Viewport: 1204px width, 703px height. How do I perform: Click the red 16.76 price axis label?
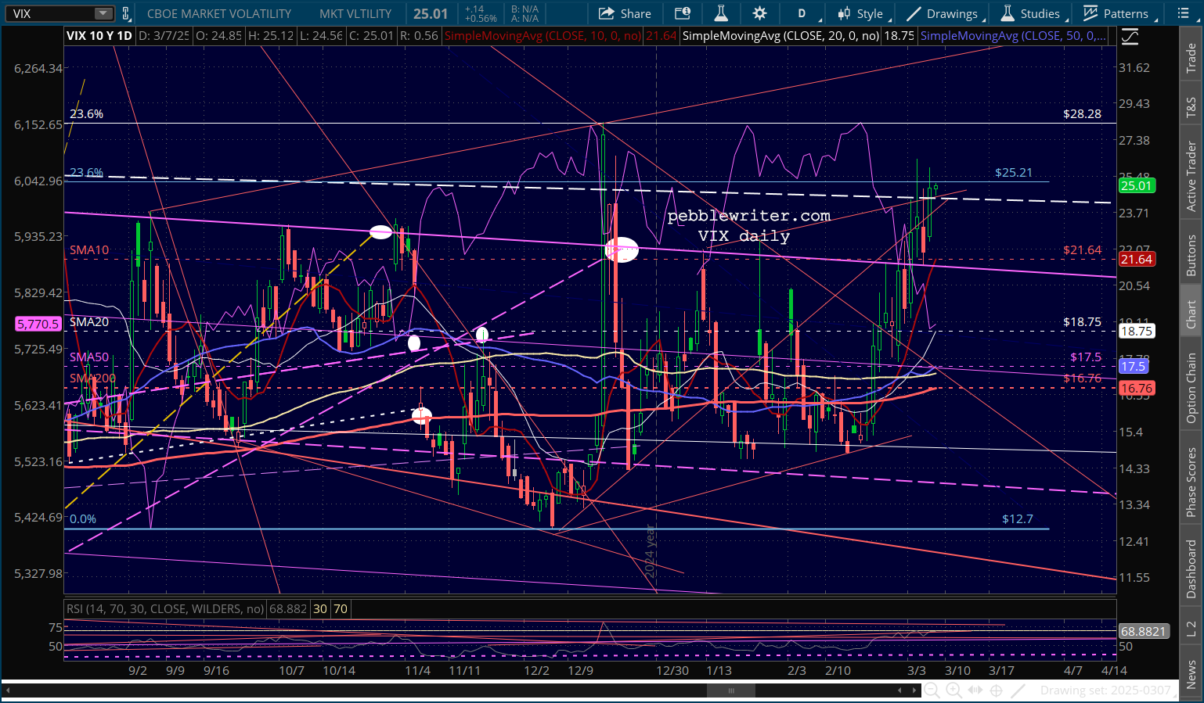coord(1136,388)
